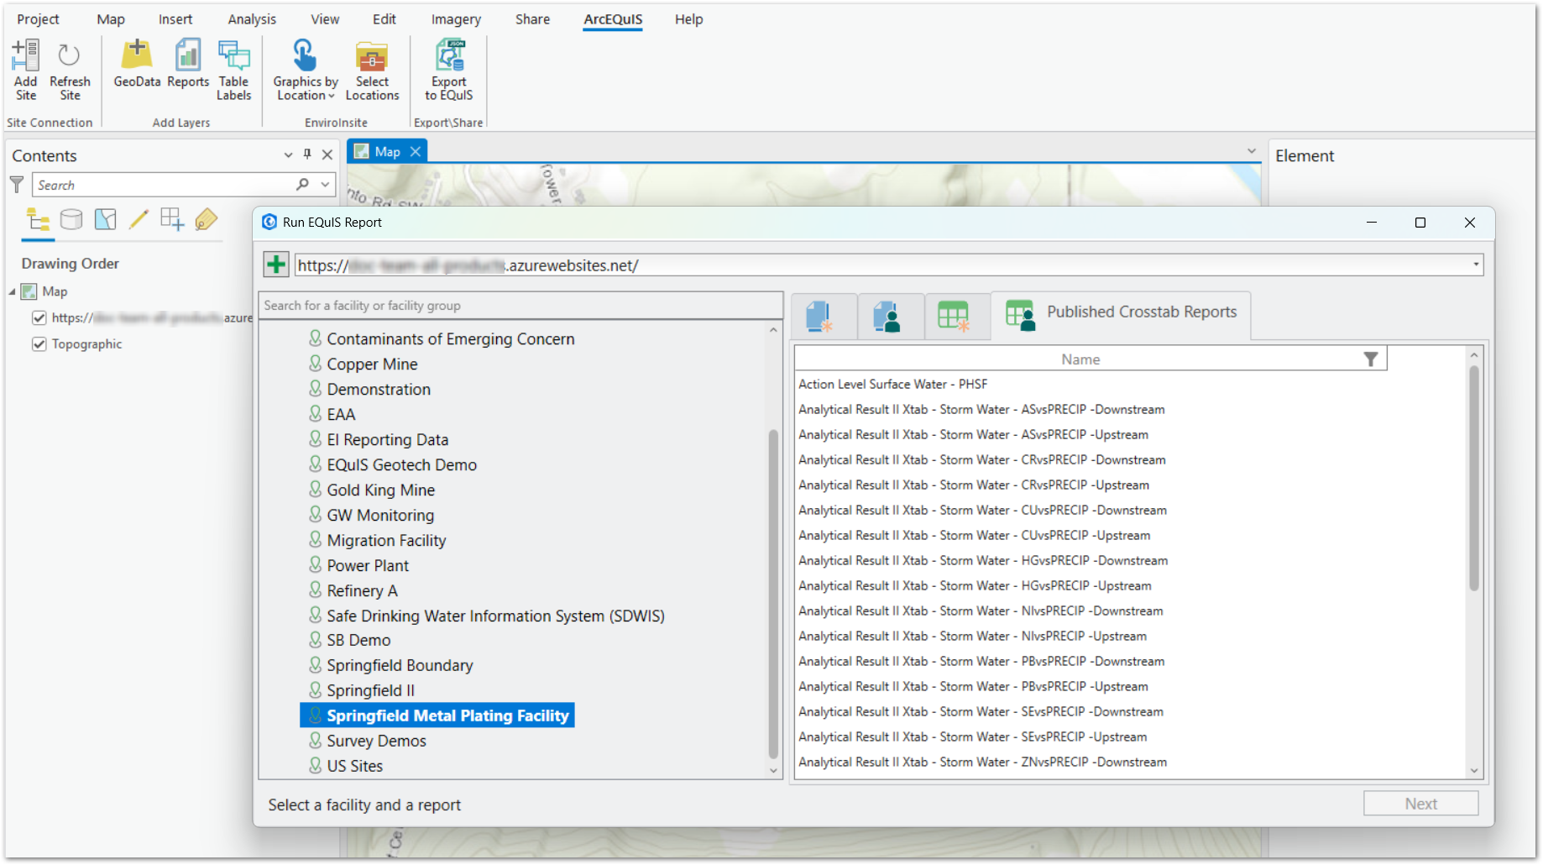The width and height of the screenshot is (1543, 865).
Task: Select the ArcEQuIS ribbon tab
Action: [x=613, y=19]
